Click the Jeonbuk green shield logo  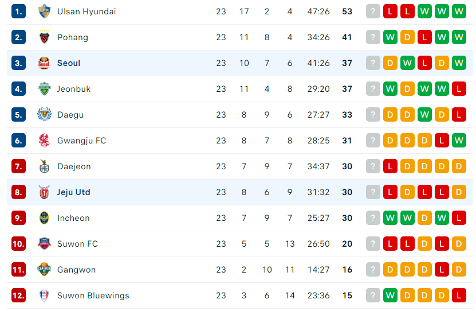coord(44,89)
